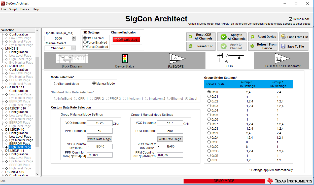Select EEPROM Page under DS125DF410

pyautogui.click(x=20, y=144)
